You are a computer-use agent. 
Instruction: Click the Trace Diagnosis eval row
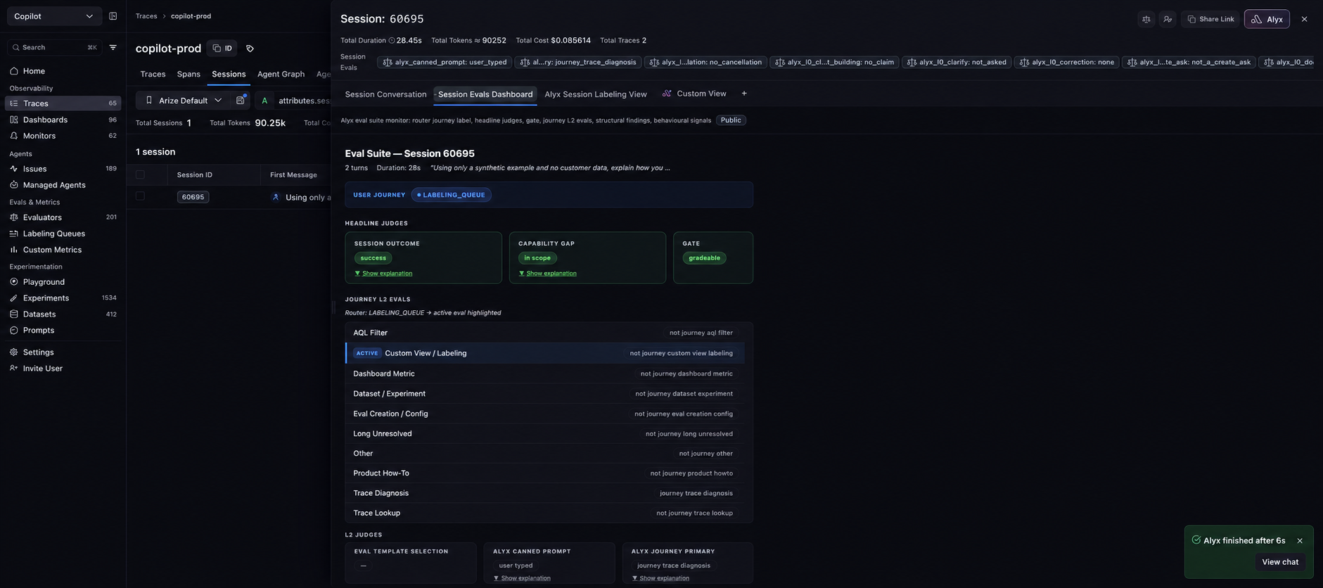[x=545, y=493]
